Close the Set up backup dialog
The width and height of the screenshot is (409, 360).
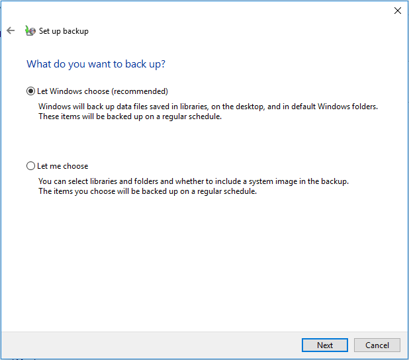(397, 11)
